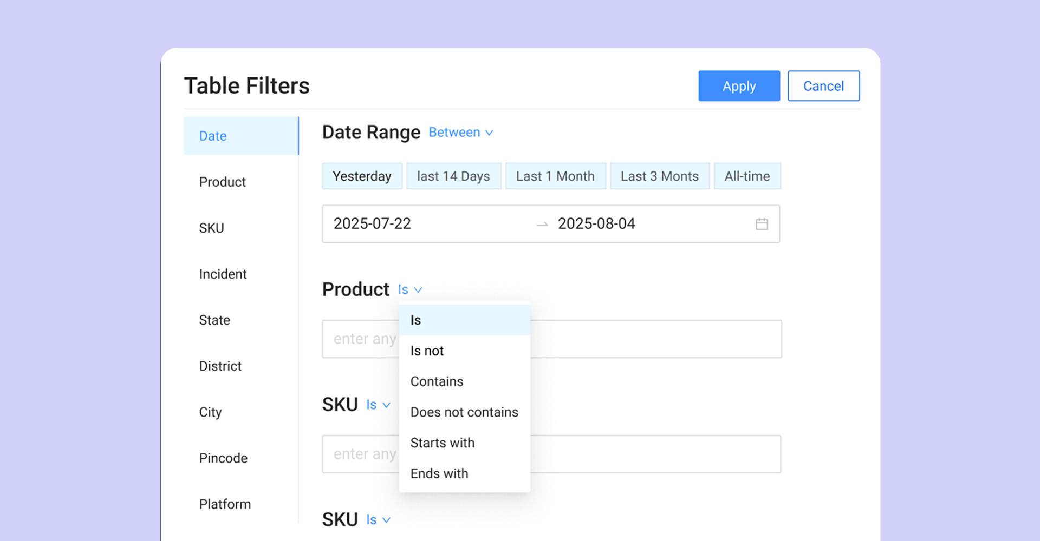The image size is (1040, 541).
Task: Select the All-time preset
Action: tap(747, 176)
